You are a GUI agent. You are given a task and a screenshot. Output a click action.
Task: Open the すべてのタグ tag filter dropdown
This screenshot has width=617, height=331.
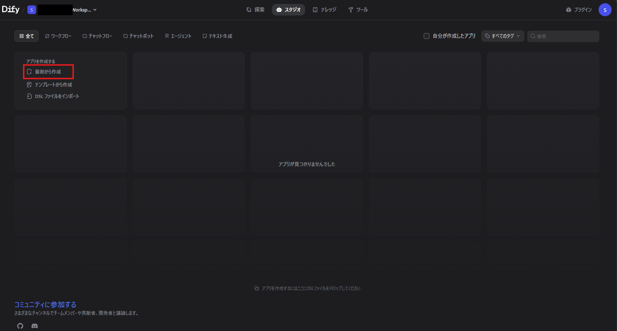503,36
